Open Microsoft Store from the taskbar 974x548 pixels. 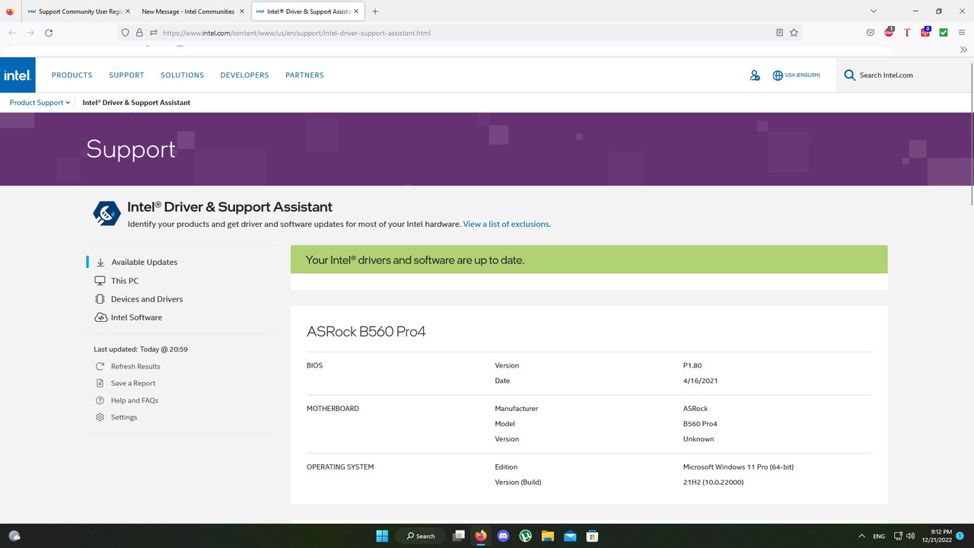tap(592, 536)
